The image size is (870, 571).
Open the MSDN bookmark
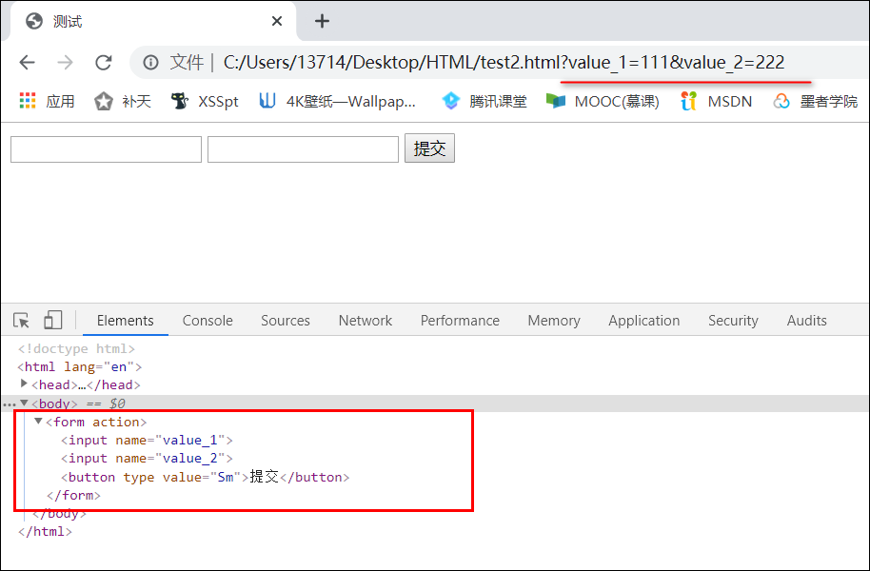(x=717, y=101)
